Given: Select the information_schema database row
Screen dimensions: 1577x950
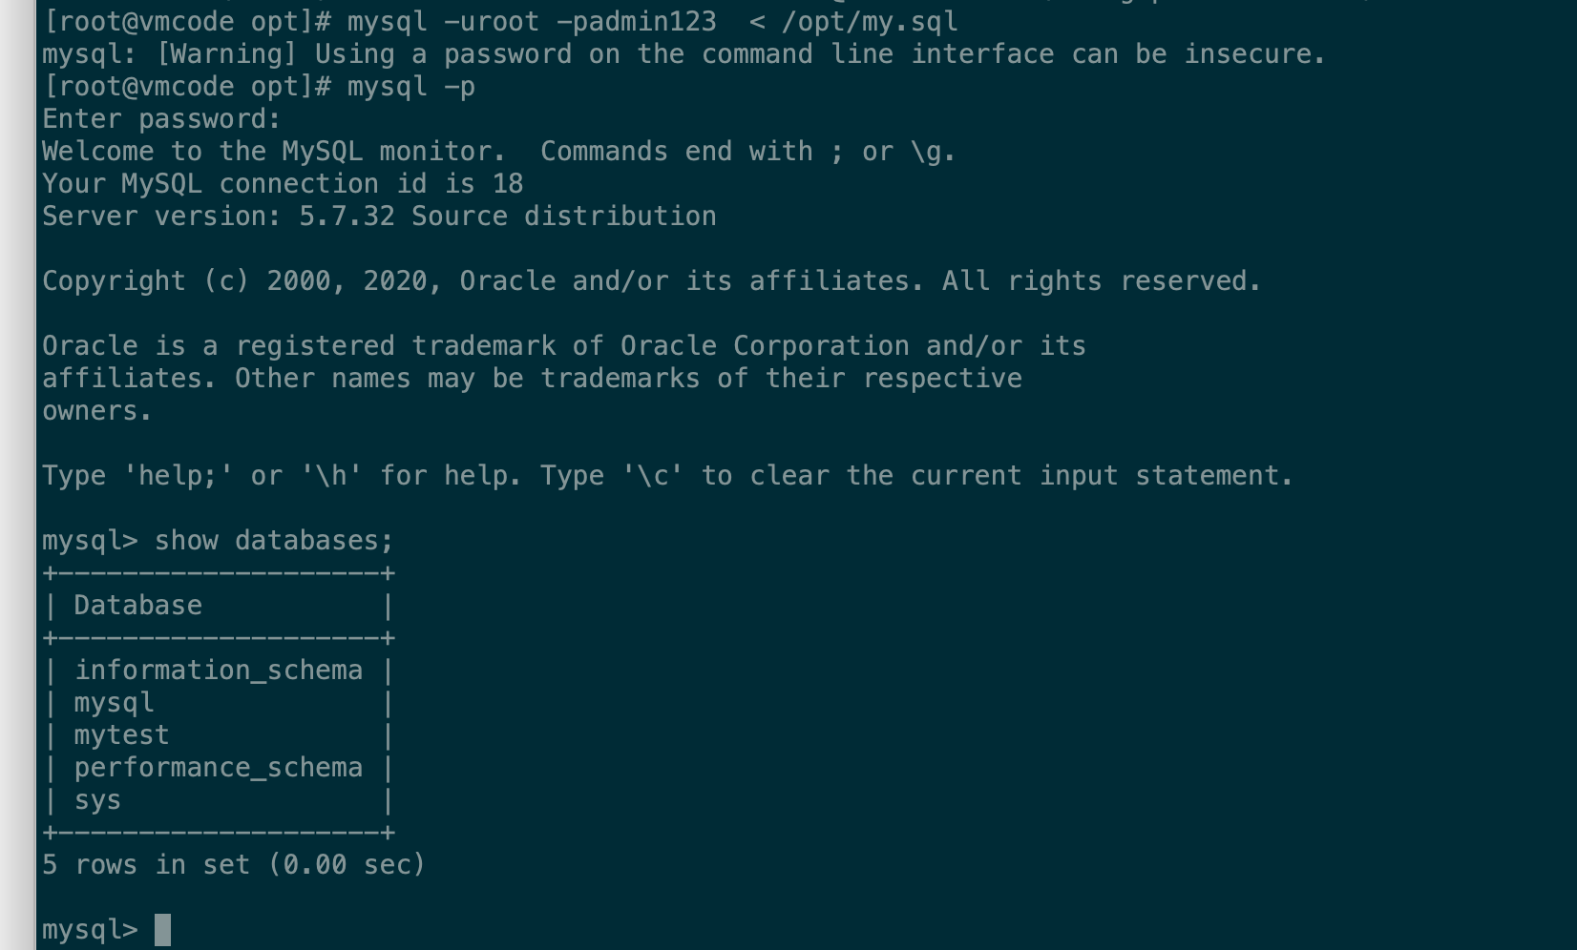Looking at the screenshot, I should click(x=219, y=671).
